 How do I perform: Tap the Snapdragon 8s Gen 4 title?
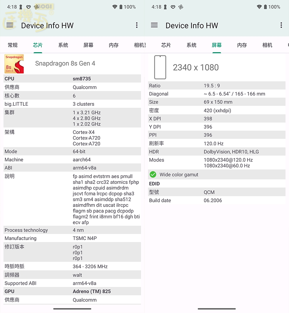(65, 63)
